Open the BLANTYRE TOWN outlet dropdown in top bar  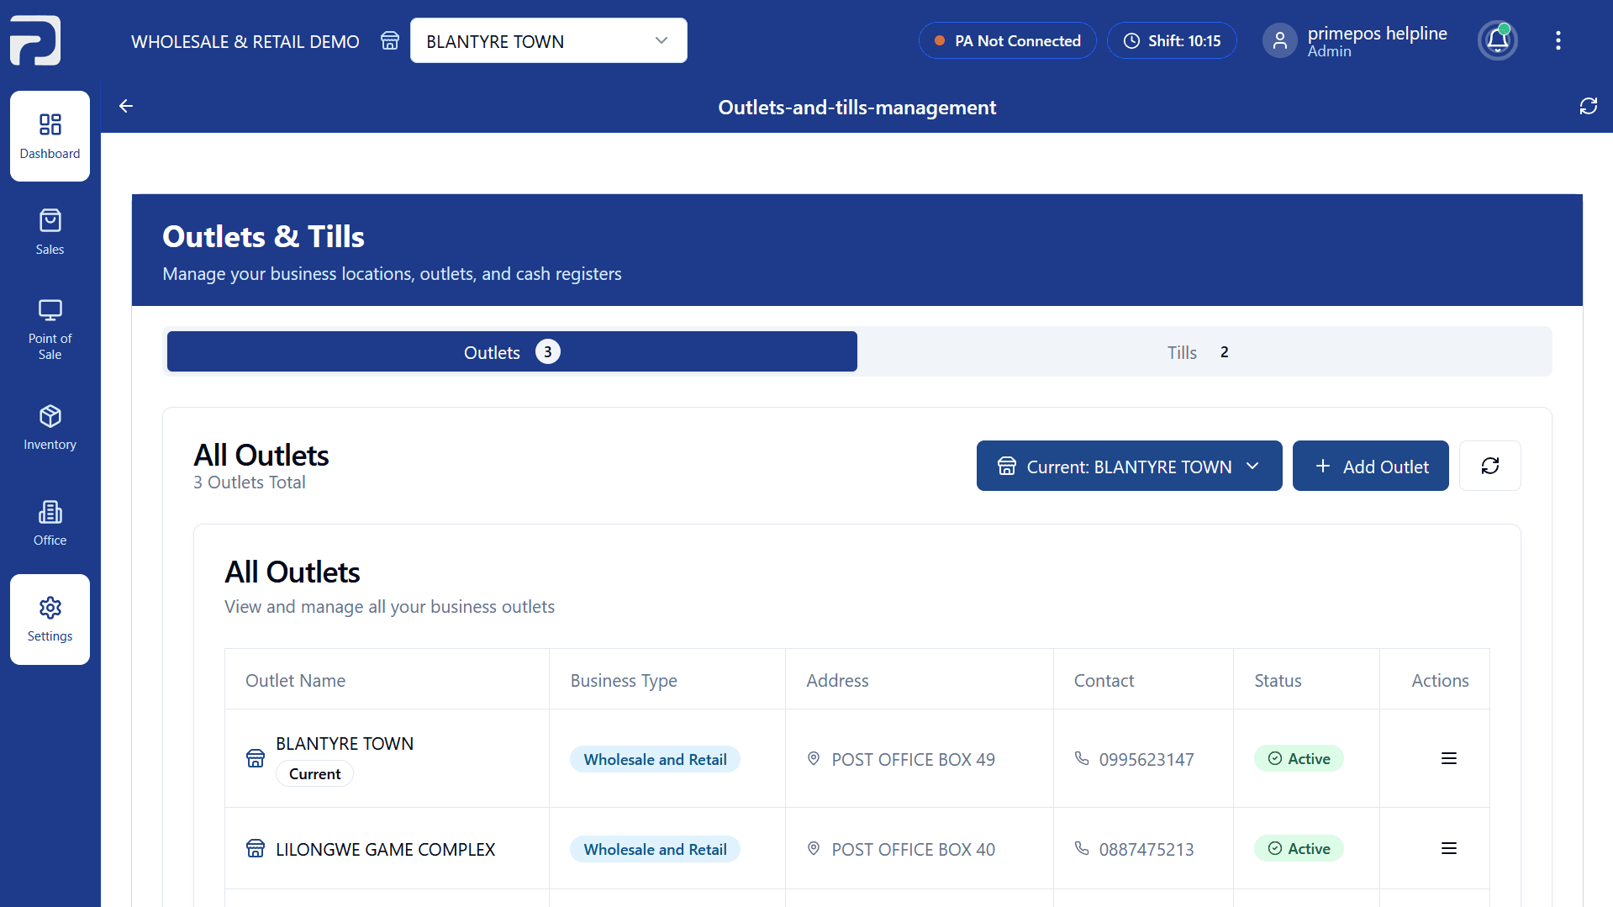point(548,40)
